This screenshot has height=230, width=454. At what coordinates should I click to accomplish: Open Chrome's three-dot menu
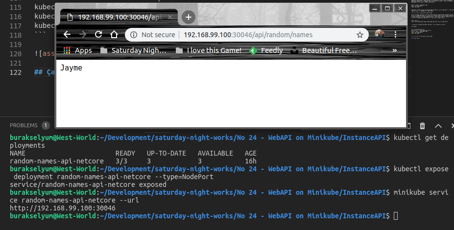[x=396, y=35]
